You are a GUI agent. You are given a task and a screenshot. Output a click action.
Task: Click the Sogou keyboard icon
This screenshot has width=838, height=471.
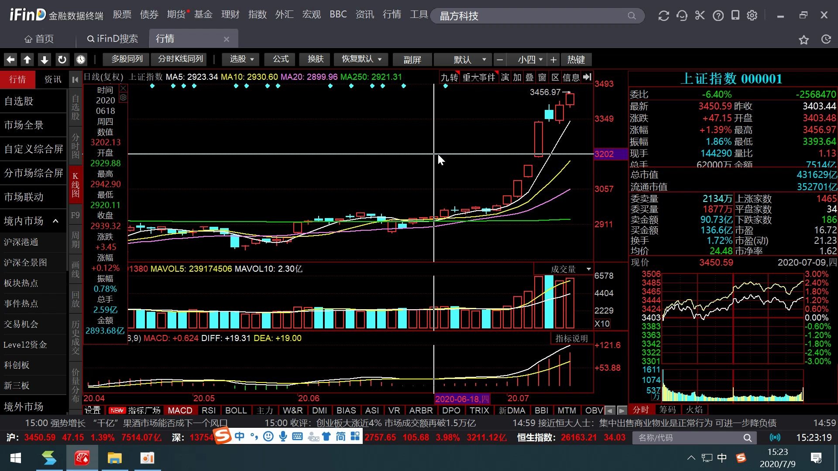coord(297,436)
